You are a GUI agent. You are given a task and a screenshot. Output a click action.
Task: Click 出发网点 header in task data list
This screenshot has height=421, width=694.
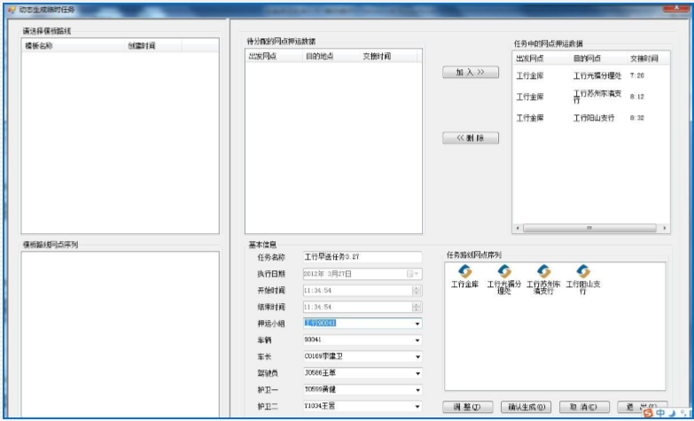542,58
